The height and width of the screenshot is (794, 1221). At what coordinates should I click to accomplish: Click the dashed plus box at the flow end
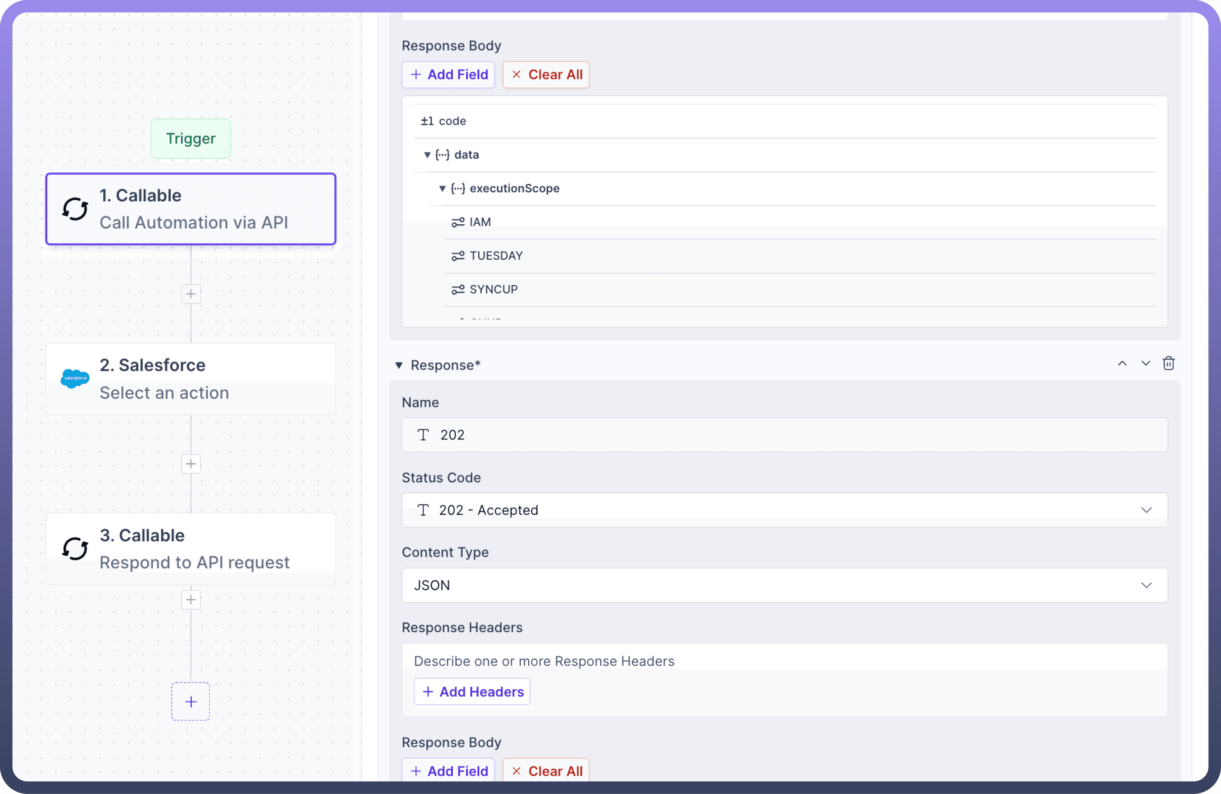tap(191, 701)
